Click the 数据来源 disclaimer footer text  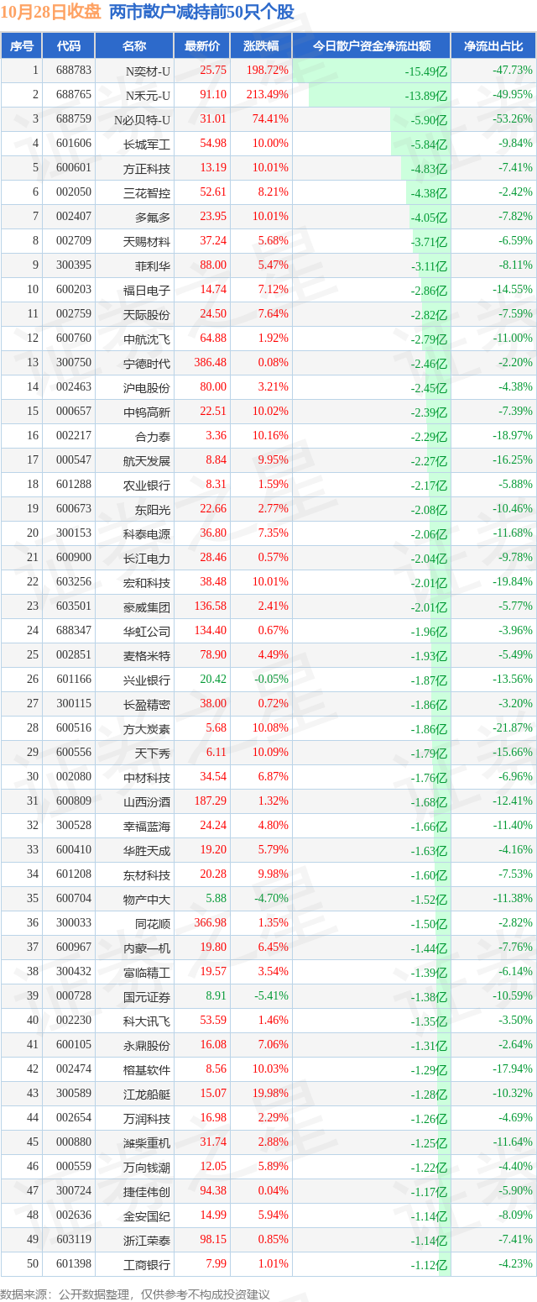point(135,1294)
